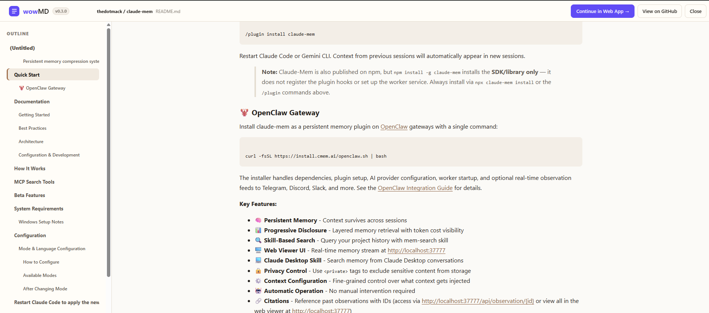Viewport: 709px width, 313px height.
Task: Open localhost:37777 link on the Citations last line
Action: click(321, 311)
